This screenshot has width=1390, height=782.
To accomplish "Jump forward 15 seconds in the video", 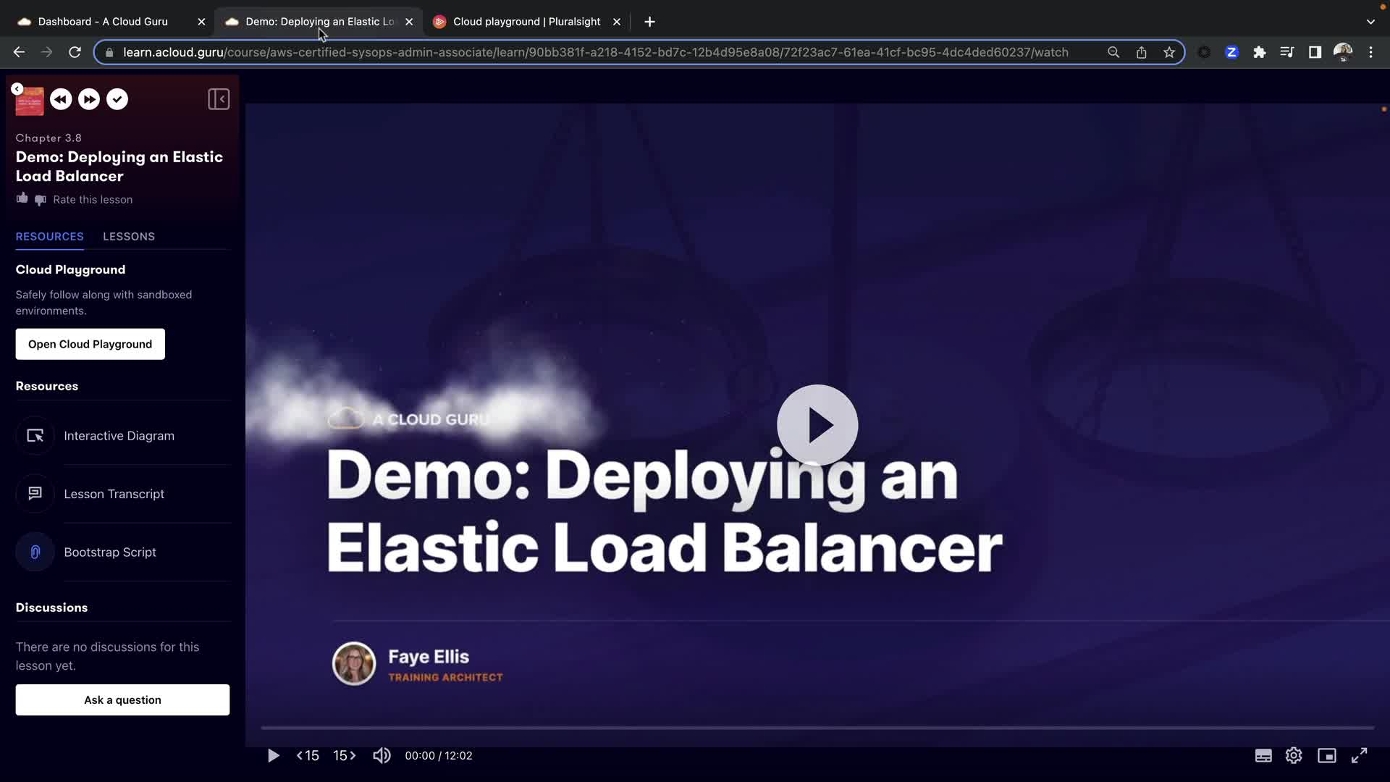I will [345, 756].
